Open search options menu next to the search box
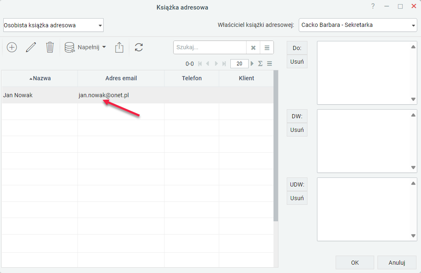The height and width of the screenshot is (273, 421). click(x=267, y=48)
